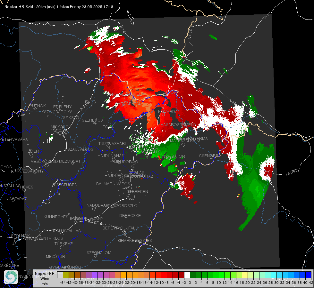314x288 pixels.
Task: Click the KAZINCBARCIKA city label
Action: coord(57,112)
